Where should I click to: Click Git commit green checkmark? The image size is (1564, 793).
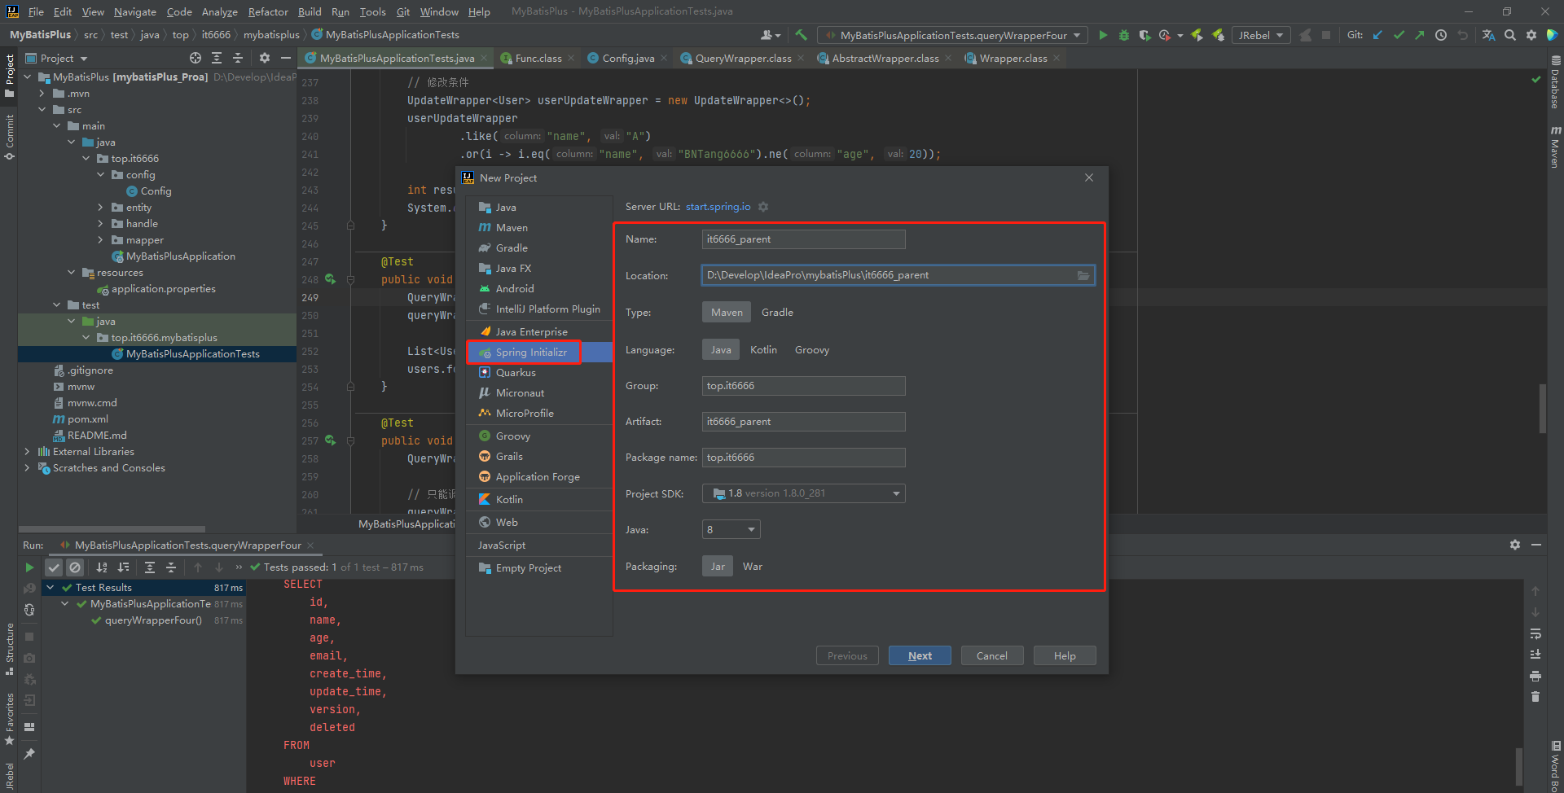[x=1399, y=35]
